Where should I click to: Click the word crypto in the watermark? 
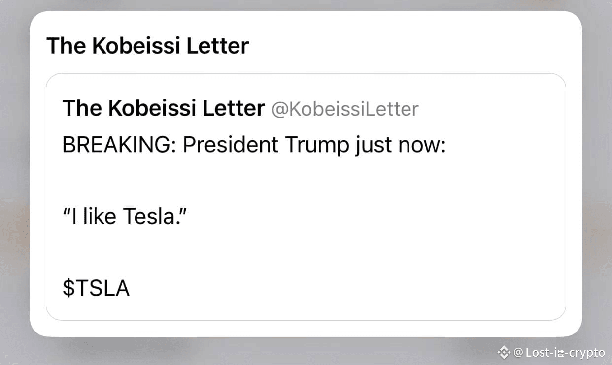pyautogui.click(x=587, y=353)
